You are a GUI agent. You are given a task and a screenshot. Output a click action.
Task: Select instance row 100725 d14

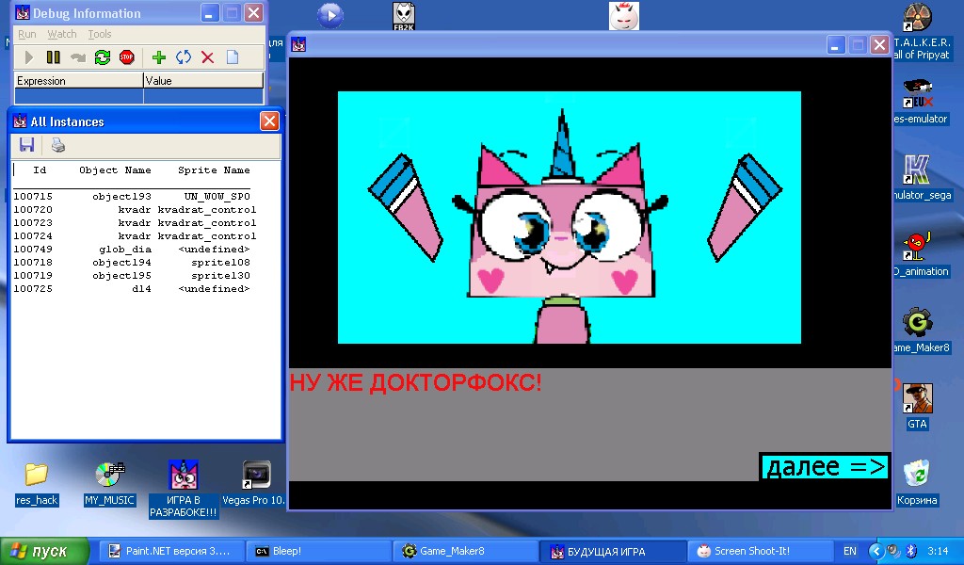point(132,289)
